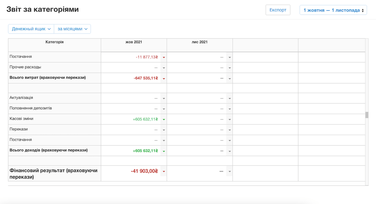The height and width of the screenshot is (204, 376).
Task: Expand the Поповнення депозитів arrow in лис 2021
Action: click(x=229, y=109)
